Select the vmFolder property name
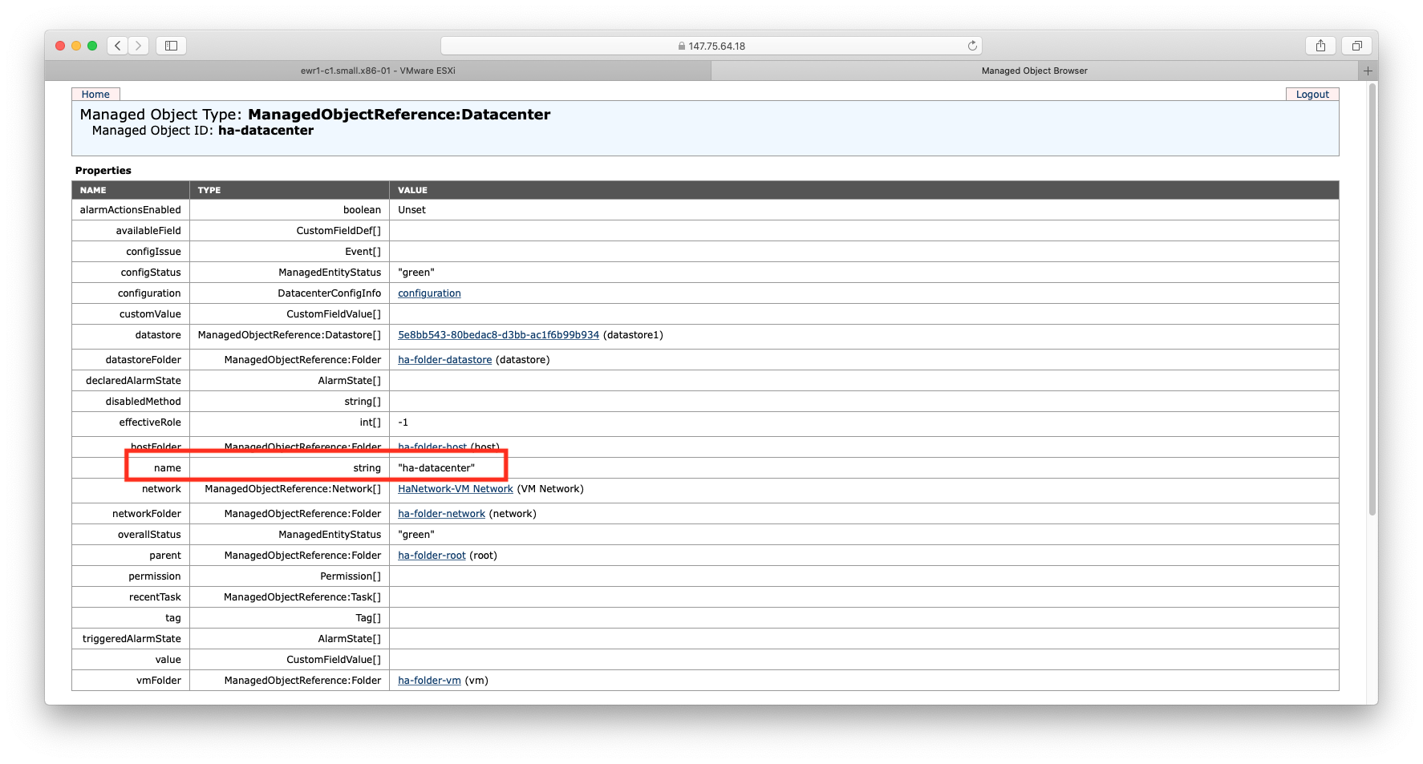Image resolution: width=1423 pixels, height=764 pixels. coord(159,681)
